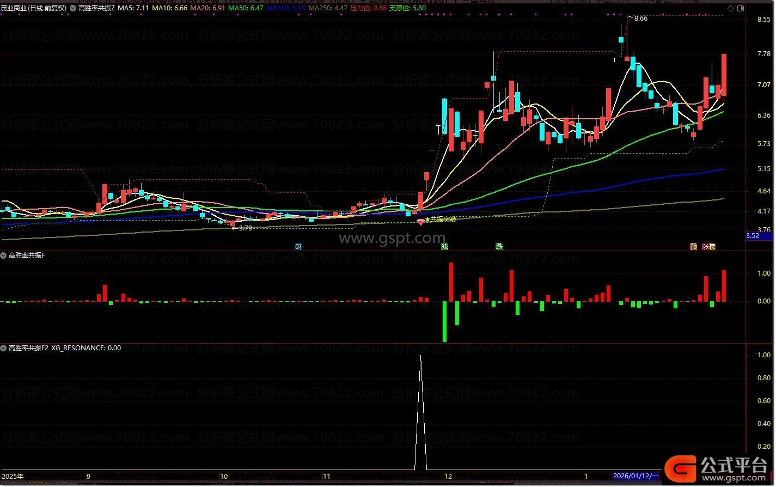Open the 高胜率共振F indicator dropdown arrow

pos(4,255)
